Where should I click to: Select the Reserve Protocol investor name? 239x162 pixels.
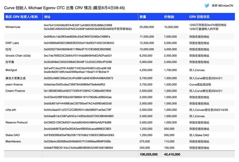(16, 122)
